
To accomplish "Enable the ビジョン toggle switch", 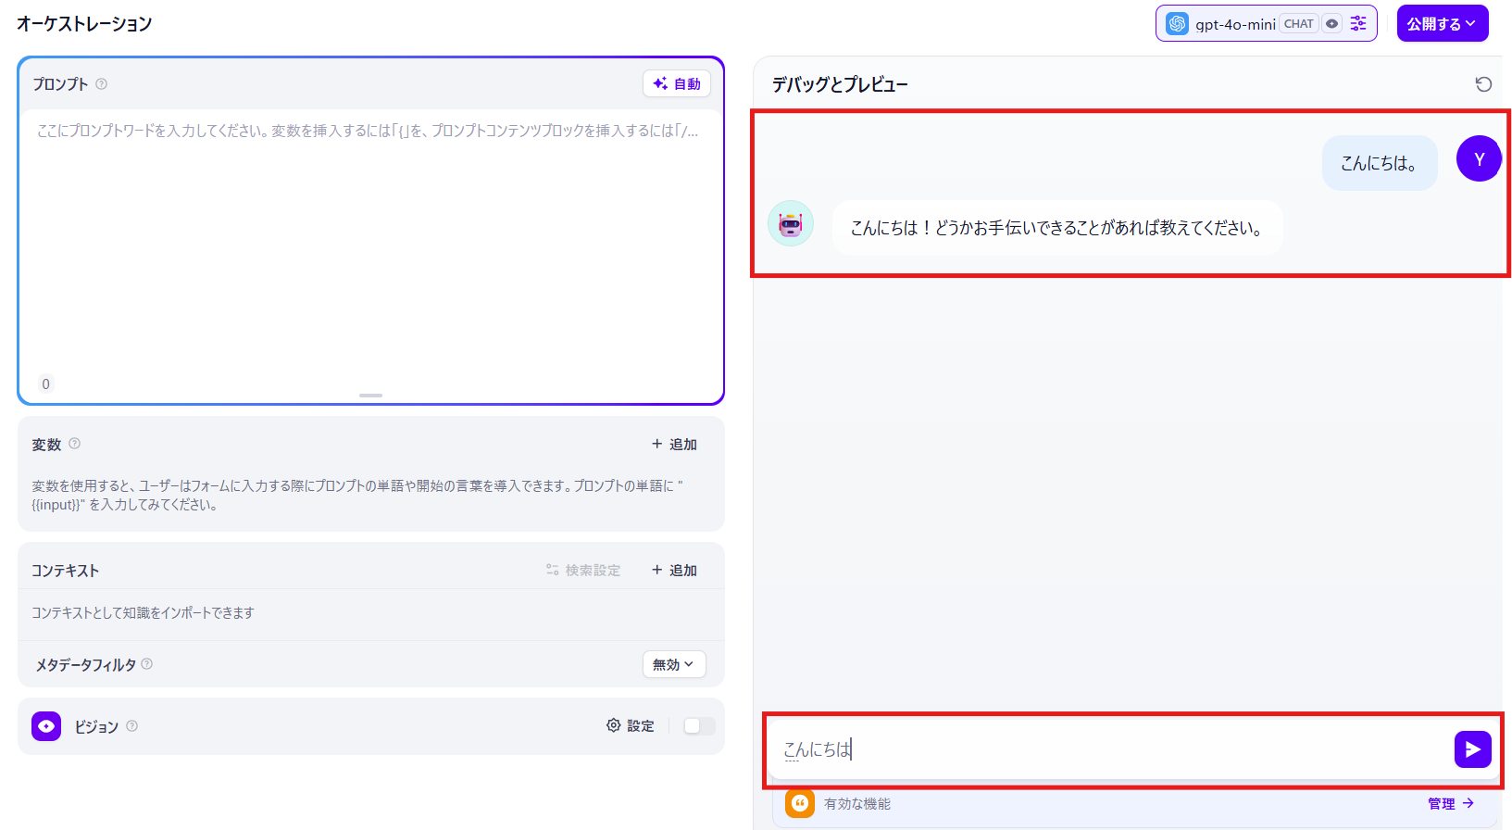I will tap(699, 726).
